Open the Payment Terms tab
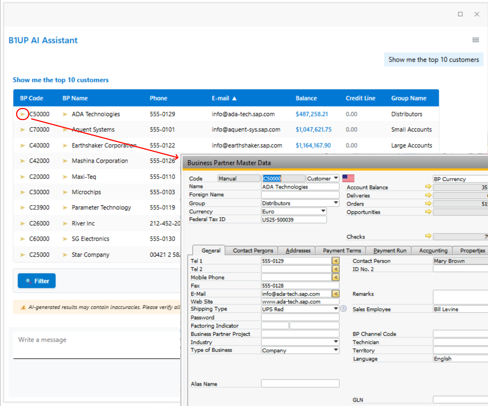 pyautogui.click(x=342, y=250)
